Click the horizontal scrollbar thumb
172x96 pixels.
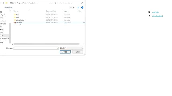coord(46,44)
